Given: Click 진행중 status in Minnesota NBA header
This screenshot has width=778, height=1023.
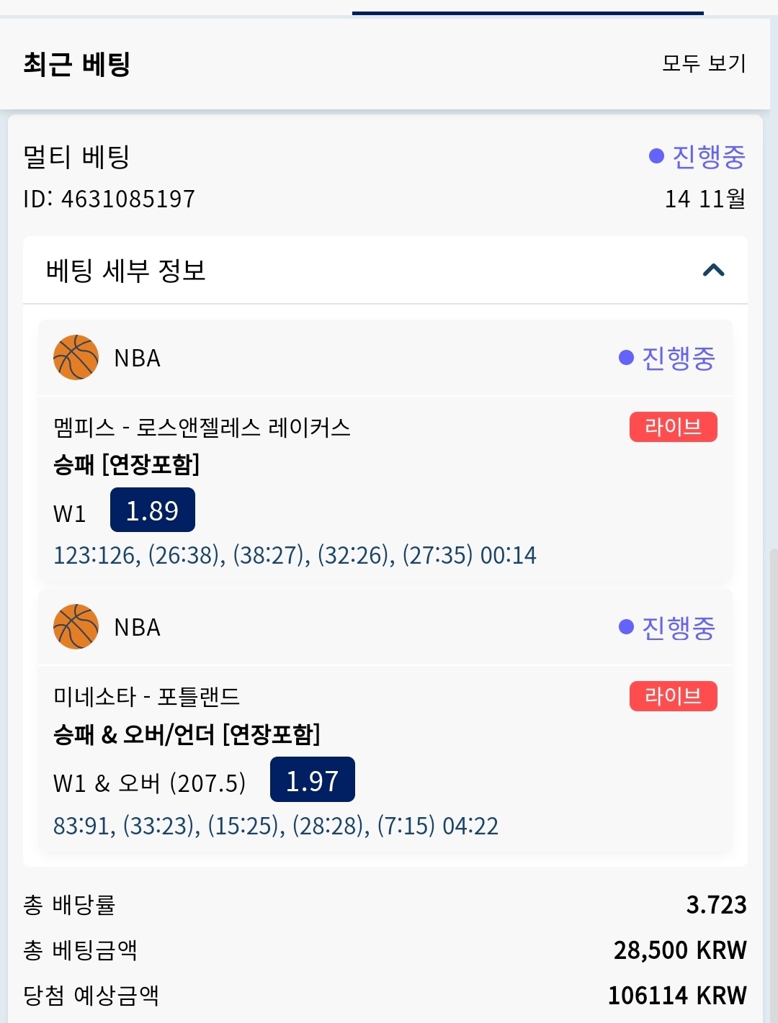Looking at the screenshot, I should click(x=677, y=628).
